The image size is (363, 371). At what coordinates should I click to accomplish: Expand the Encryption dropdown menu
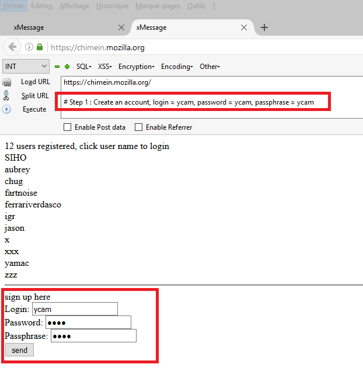pos(137,67)
